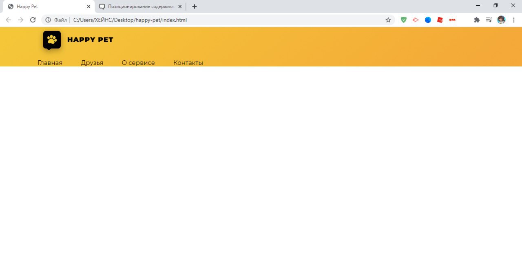This screenshot has height=278, width=522.
Task: Open the green shield AdGuard extension
Action: (x=404, y=20)
